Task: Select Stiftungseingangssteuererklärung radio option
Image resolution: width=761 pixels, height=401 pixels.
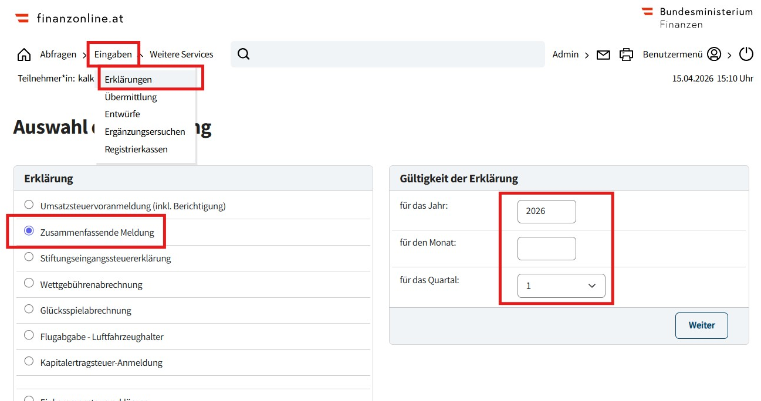Action: (x=29, y=257)
